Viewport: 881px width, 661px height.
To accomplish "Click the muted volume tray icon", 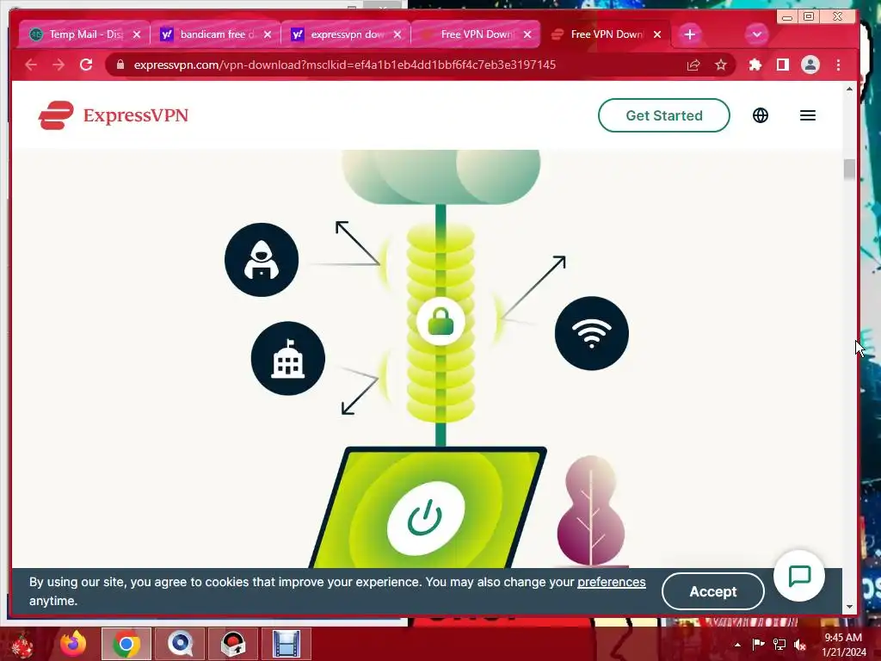I will 800,645.
